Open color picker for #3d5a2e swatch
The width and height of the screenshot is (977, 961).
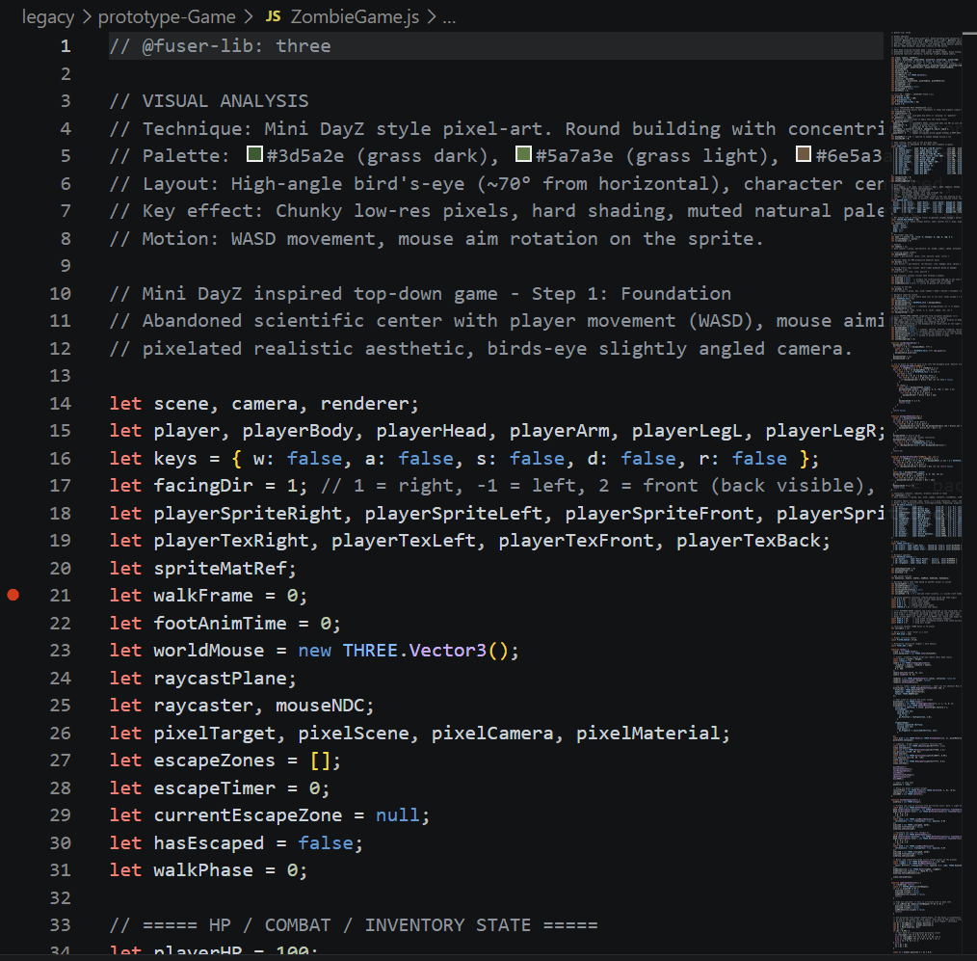pyautogui.click(x=254, y=153)
